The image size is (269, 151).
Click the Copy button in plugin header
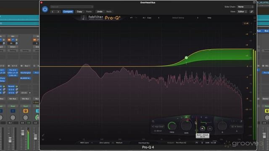pyautogui.click(x=79, y=12)
